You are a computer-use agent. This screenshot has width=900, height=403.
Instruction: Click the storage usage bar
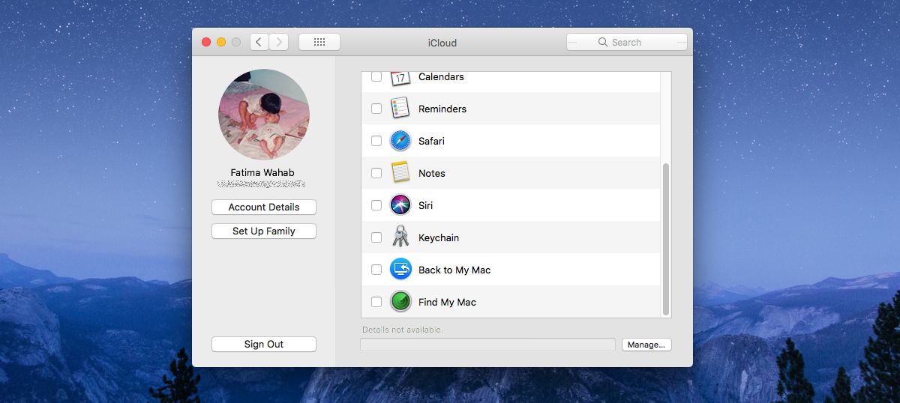click(x=488, y=345)
